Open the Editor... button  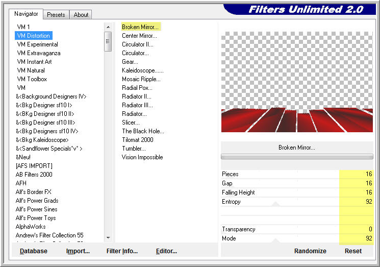click(x=166, y=251)
